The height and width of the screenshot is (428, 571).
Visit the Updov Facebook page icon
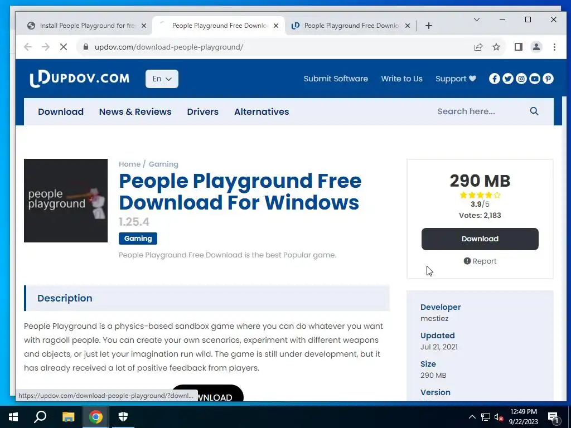click(494, 79)
